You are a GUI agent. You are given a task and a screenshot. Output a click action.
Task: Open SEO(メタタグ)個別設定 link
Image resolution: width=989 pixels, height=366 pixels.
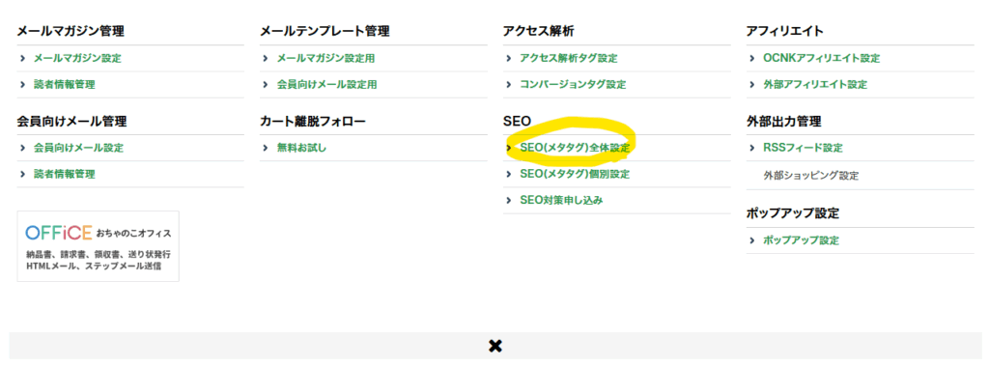(x=575, y=174)
